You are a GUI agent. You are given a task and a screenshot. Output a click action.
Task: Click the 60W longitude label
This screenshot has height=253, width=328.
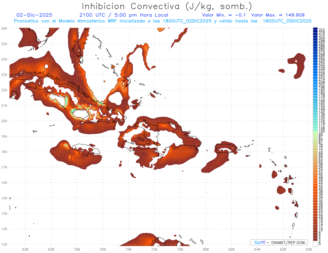point(309,249)
